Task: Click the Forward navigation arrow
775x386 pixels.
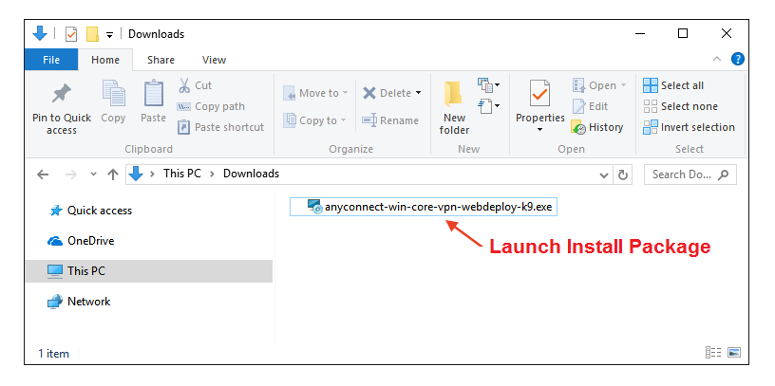Action: click(x=71, y=175)
